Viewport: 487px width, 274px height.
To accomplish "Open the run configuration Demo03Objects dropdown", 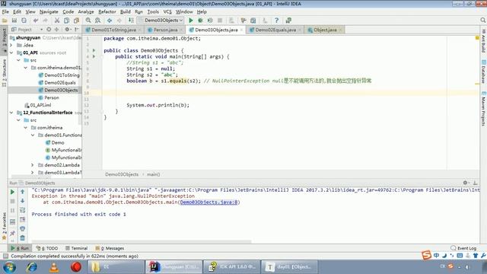I will [161, 21].
